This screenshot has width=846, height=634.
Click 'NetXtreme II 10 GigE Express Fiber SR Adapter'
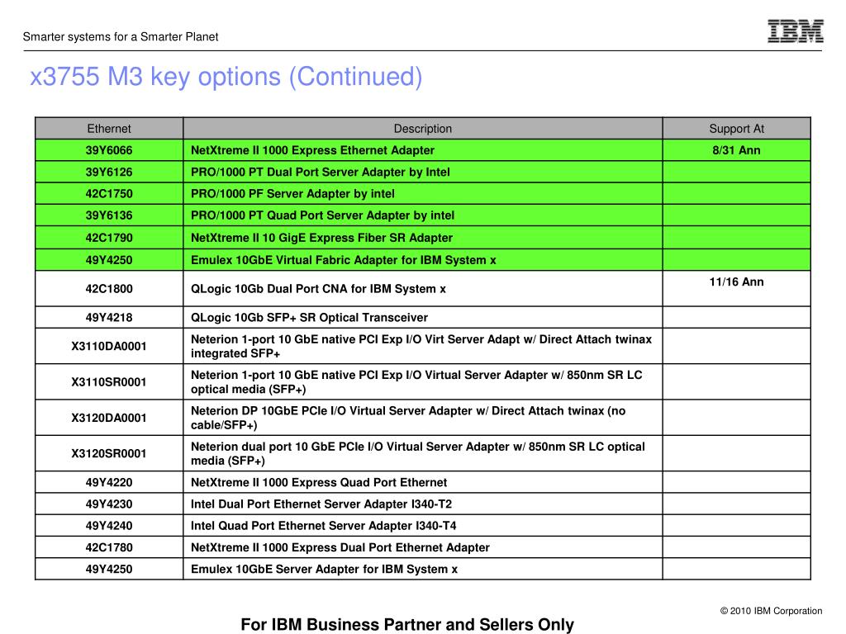click(321, 238)
